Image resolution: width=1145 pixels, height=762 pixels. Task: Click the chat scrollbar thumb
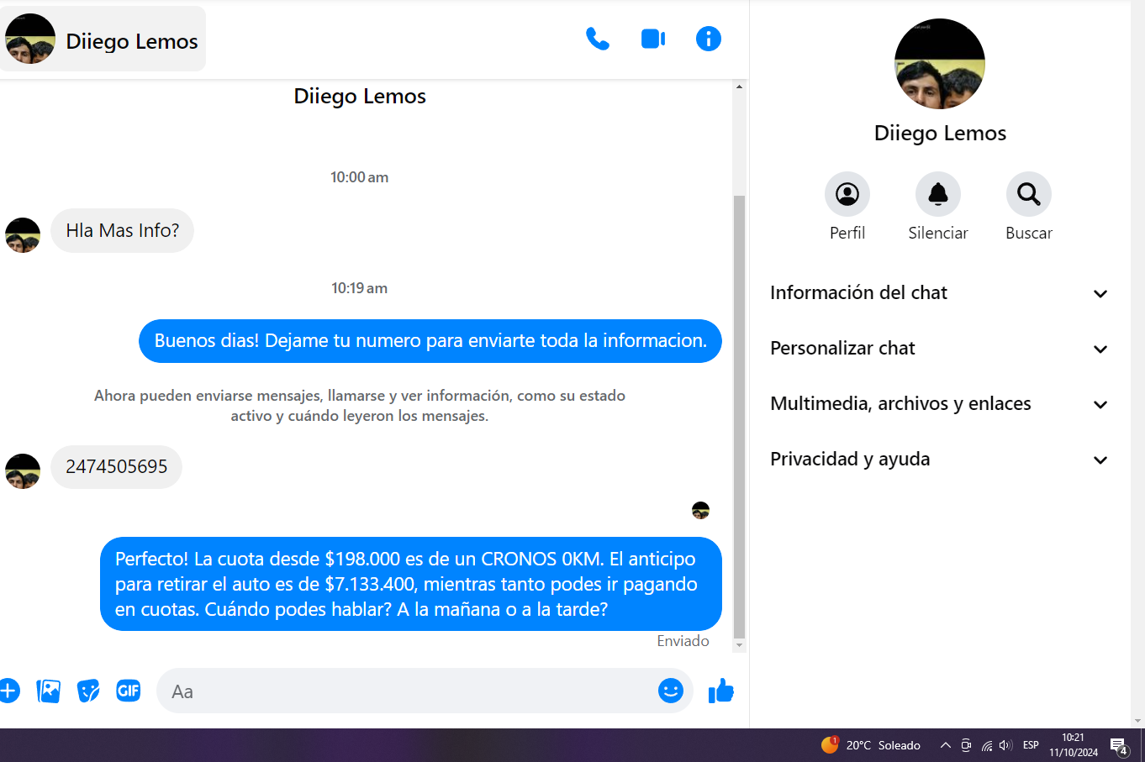(739, 417)
